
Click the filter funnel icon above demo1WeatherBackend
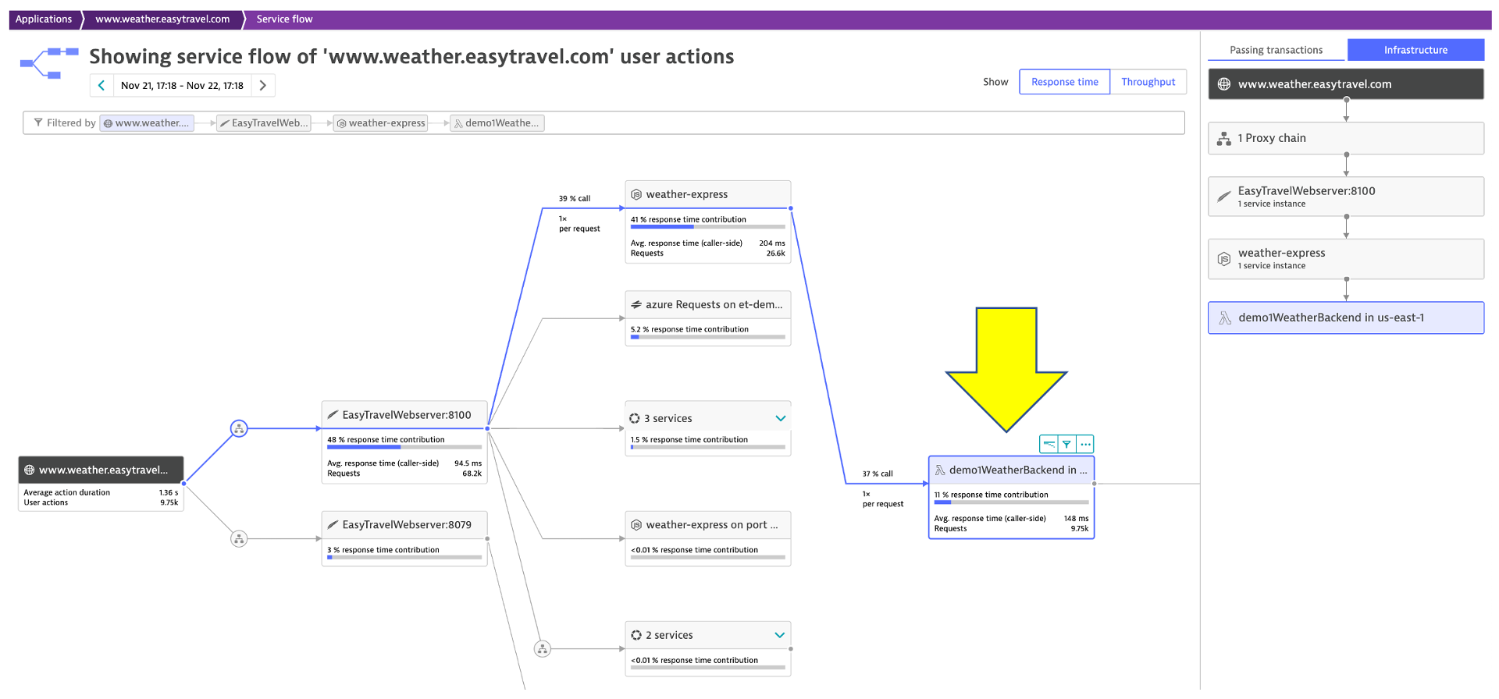1066,444
